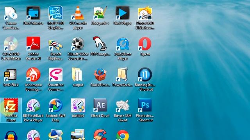Viewport: 250px width, 140px height.
Task: Click the BurningStudio 11 shortcut
Action: tap(145, 74)
